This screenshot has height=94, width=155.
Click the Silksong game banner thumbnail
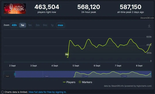click(x=15, y=9)
